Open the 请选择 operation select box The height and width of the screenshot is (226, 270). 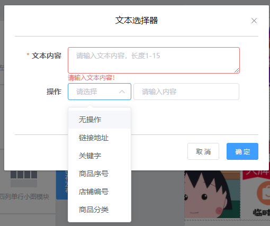[x=100, y=92]
